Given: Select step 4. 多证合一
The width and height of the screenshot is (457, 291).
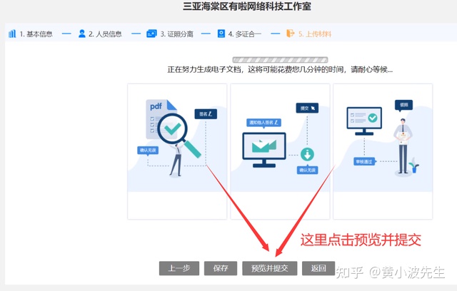Looking at the screenshot, I should click(x=244, y=34).
